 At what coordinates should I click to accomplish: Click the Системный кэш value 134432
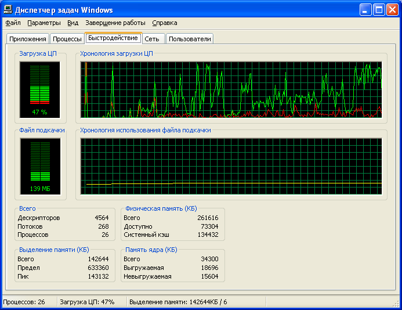point(208,235)
